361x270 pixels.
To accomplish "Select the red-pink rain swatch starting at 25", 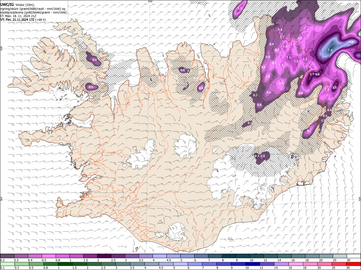I will (x=339, y=264).
